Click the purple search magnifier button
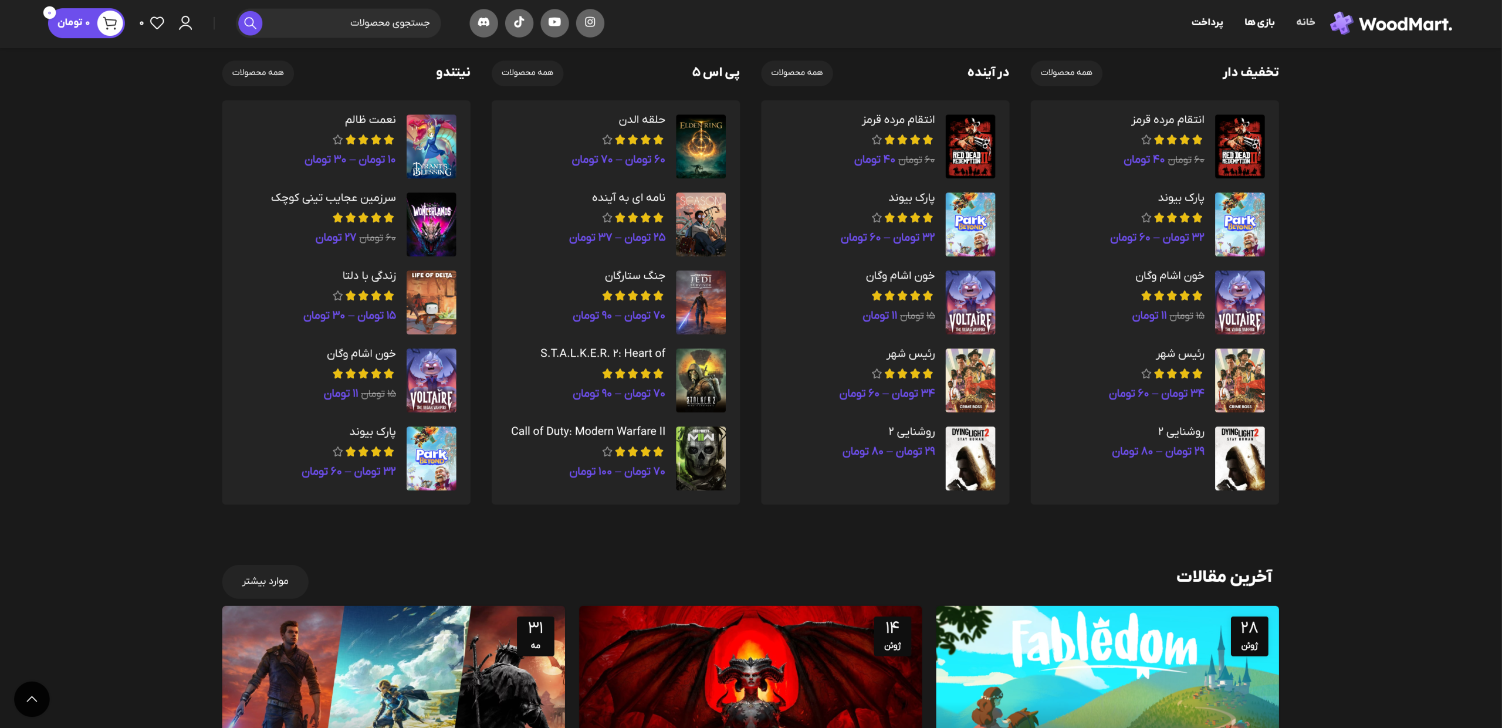The height and width of the screenshot is (728, 1502). click(250, 23)
